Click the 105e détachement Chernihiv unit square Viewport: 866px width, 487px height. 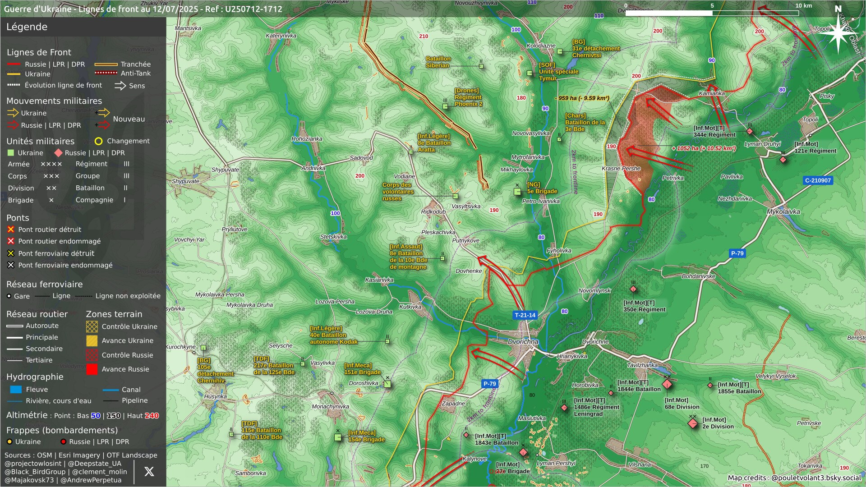203,348
